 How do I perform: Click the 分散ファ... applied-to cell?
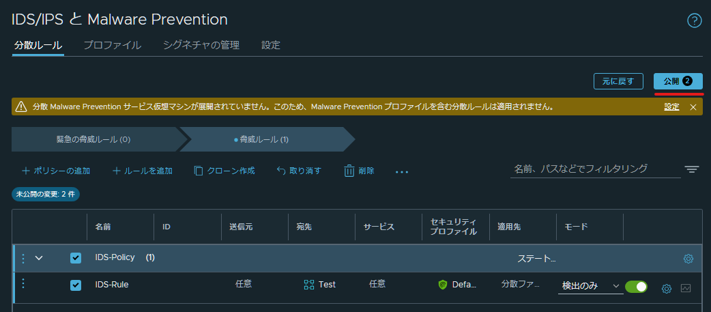(520, 284)
